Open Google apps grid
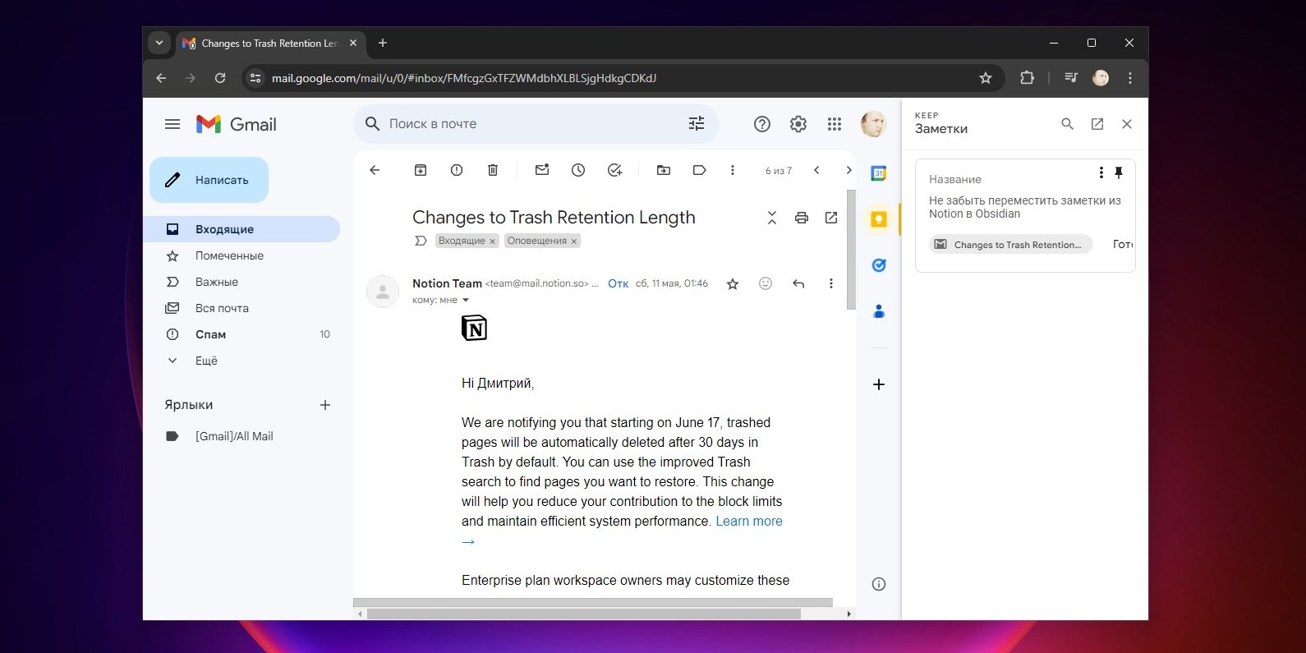 tap(835, 124)
